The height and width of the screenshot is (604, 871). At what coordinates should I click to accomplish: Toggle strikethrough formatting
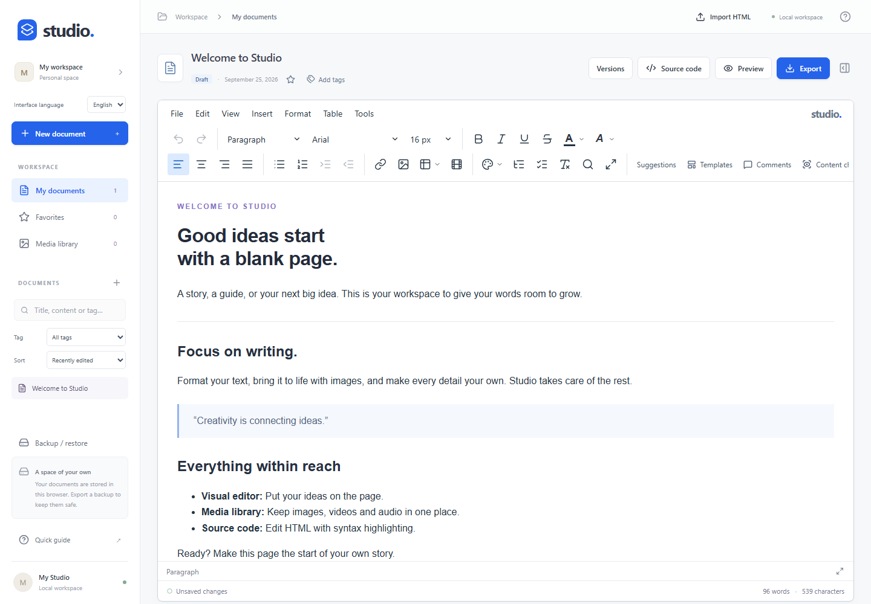tap(547, 139)
